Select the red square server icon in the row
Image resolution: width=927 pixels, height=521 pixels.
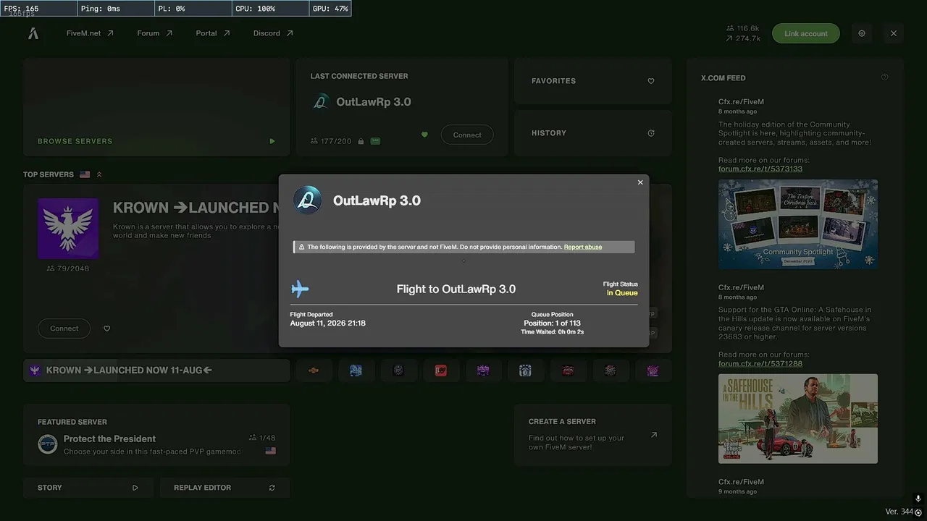[440, 370]
